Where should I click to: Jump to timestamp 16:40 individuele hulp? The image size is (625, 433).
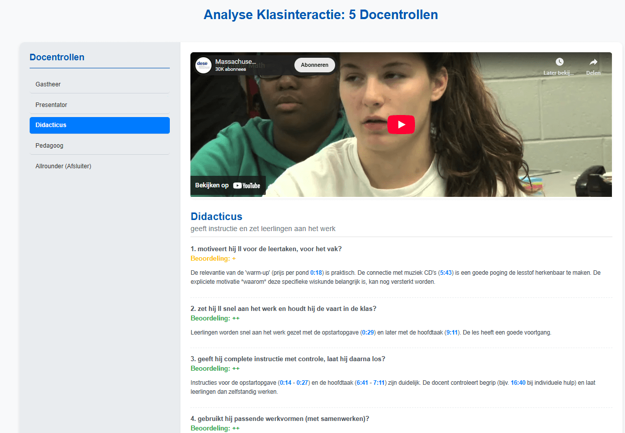point(518,383)
